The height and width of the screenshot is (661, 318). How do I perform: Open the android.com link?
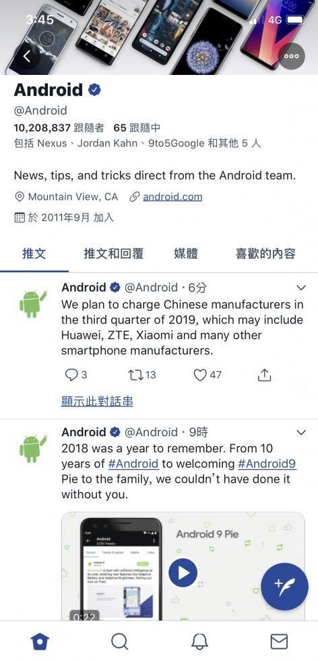[172, 197]
